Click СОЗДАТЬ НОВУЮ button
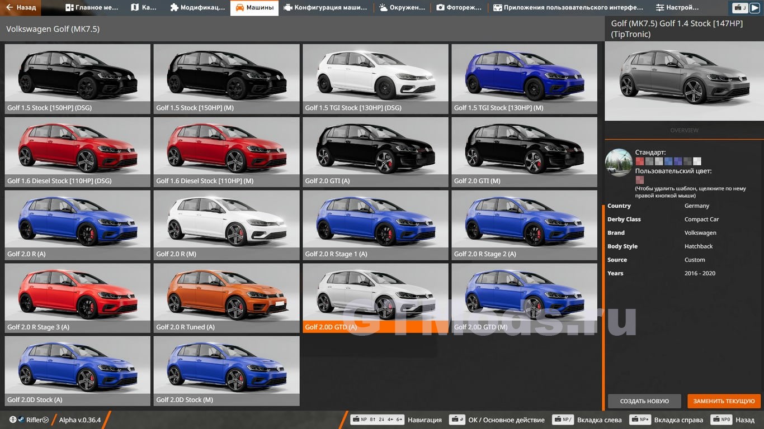 [x=644, y=401]
